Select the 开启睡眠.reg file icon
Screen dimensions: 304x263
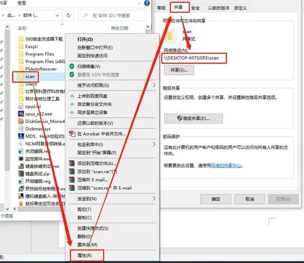(21, 181)
